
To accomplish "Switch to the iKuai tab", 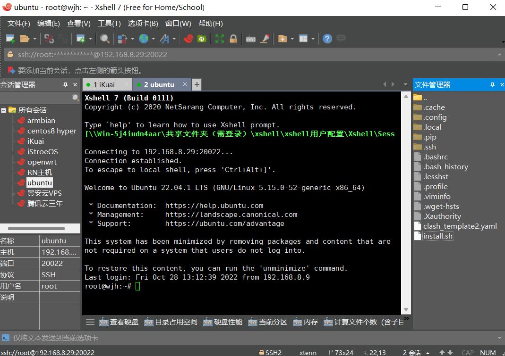I will tap(104, 85).
